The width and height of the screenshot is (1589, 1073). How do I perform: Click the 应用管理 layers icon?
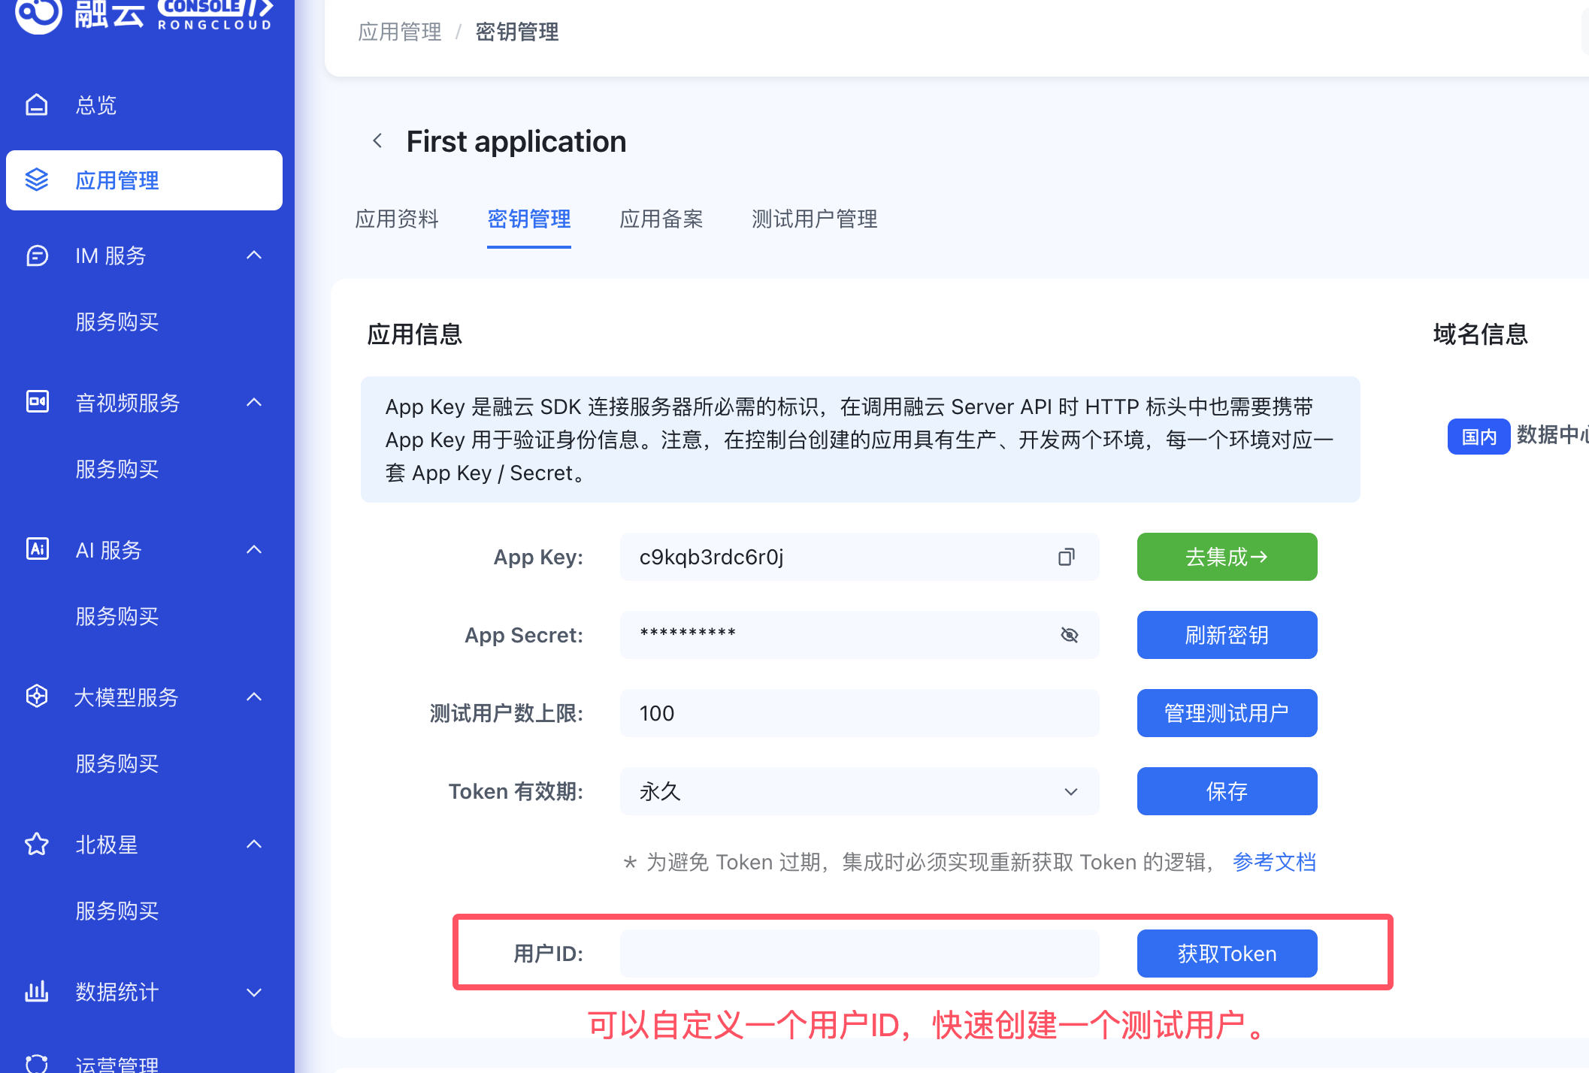(x=37, y=180)
